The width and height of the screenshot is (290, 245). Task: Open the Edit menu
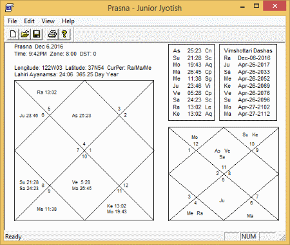(x=29, y=21)
